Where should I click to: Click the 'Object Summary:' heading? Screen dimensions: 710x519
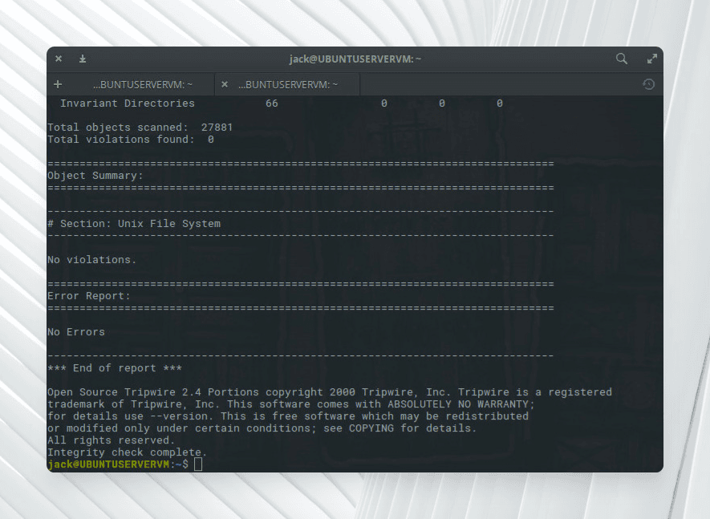point(95,176)
